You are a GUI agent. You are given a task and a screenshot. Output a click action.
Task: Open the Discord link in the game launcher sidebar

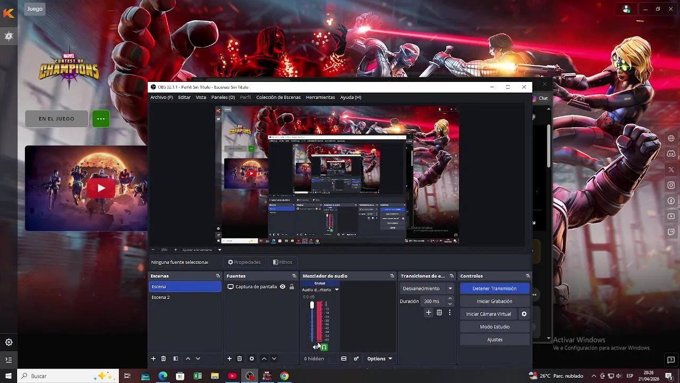click(x=671, y=154)
